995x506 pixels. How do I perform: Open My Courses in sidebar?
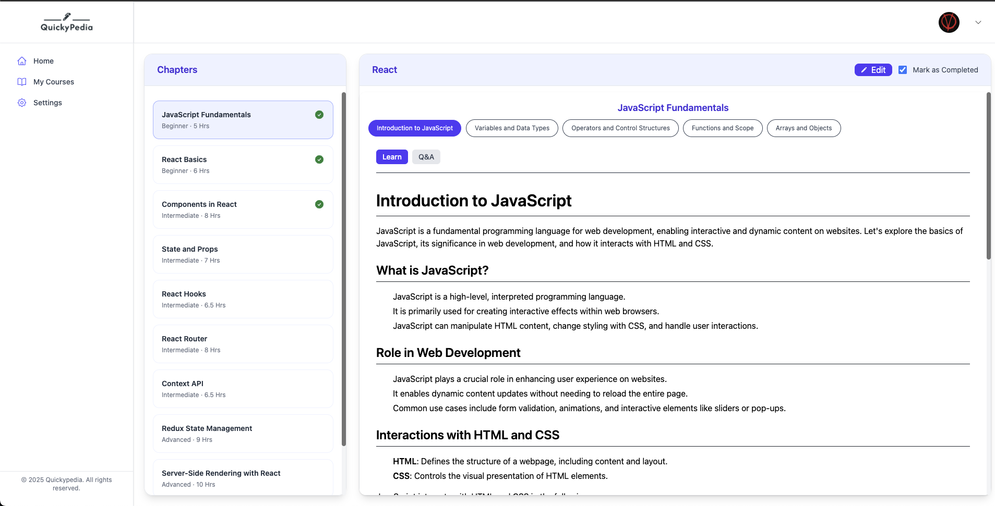[54, 82]
